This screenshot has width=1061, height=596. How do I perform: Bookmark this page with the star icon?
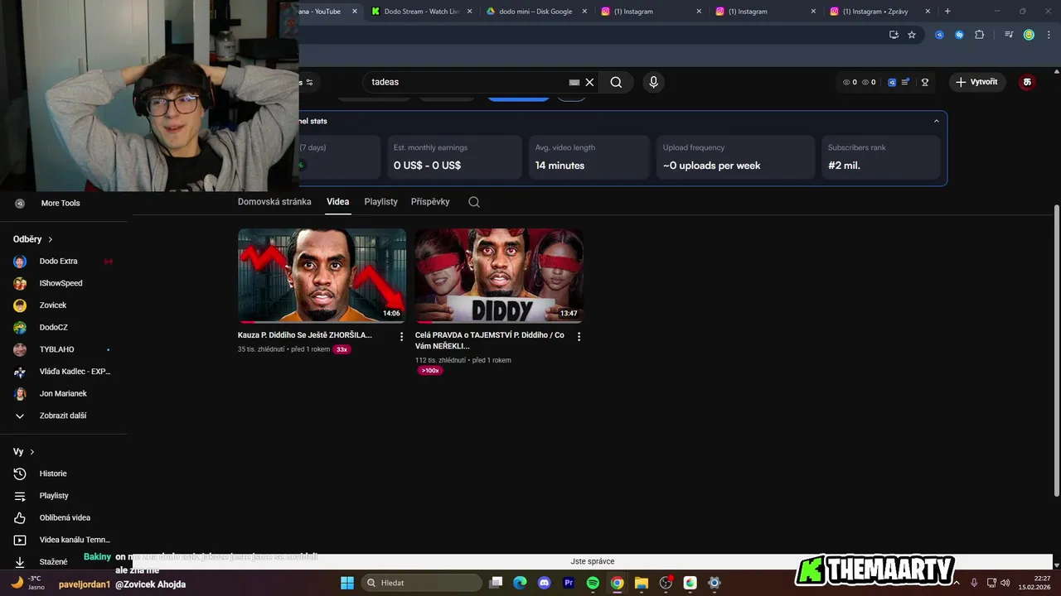[912, 35]
